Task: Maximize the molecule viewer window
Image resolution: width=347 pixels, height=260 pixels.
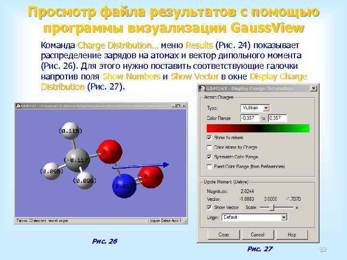Action: coord(178,106)
